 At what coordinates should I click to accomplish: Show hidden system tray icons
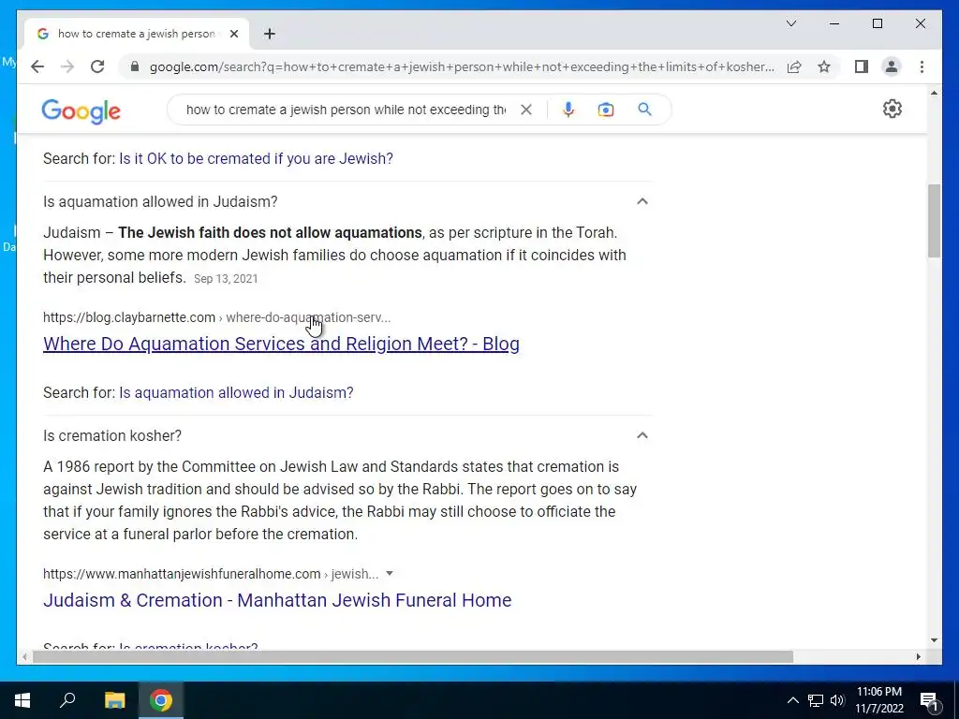792,700
